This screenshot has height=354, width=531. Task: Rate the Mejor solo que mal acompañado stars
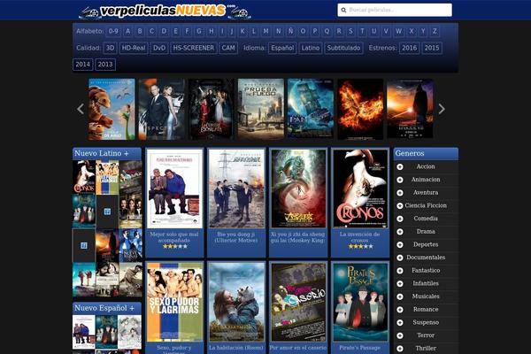(x=173, y=246)
